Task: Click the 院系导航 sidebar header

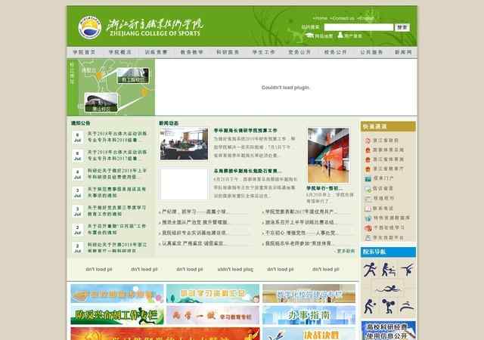Action: pos(388,252)
